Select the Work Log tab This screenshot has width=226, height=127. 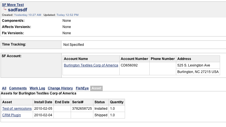[x=37, y=88]
